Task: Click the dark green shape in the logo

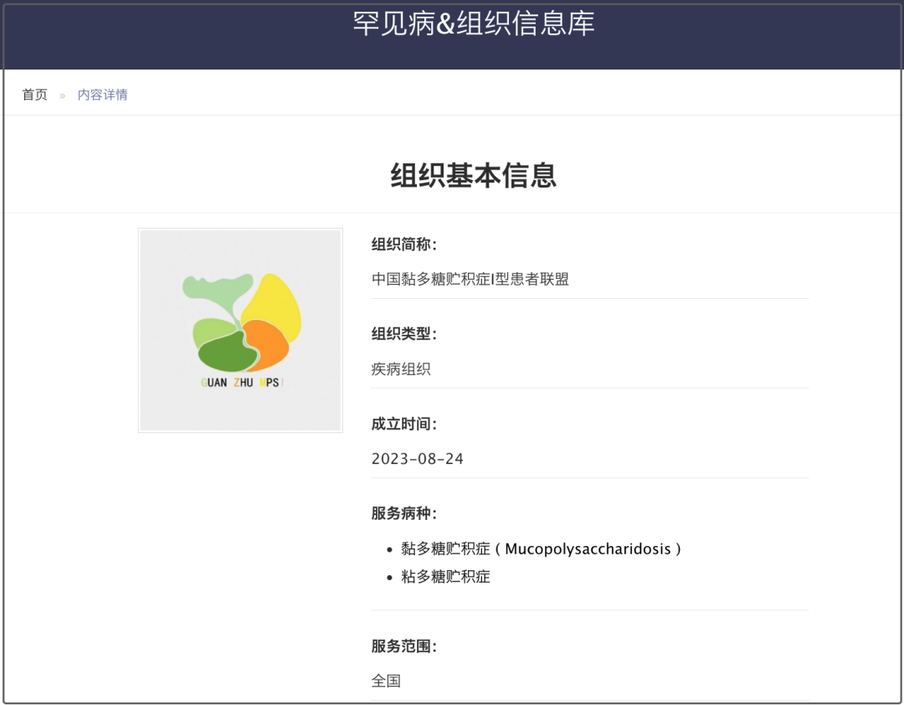Action: pos(224,353)
